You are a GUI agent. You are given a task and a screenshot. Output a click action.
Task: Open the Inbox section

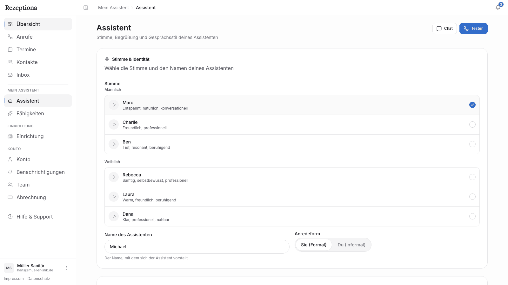38,75
